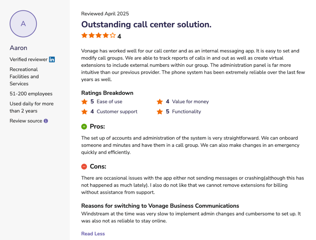Click the red minus Cons icon
The width and height of the screenshot is (316, 240).
pyautogui.click(x=84, y=167)
